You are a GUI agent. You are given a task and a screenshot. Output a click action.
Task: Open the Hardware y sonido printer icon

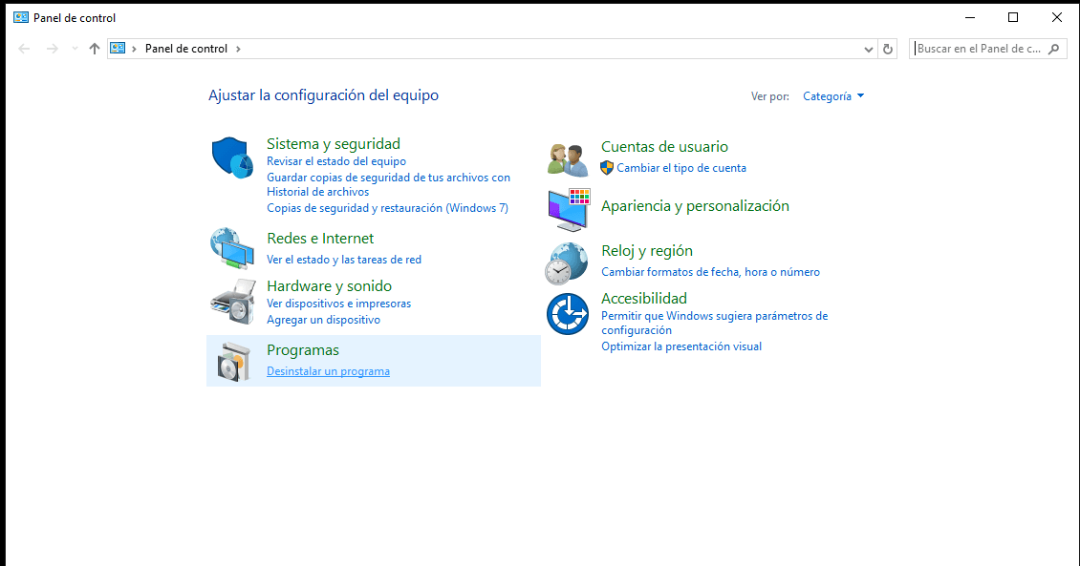[233, 302]
